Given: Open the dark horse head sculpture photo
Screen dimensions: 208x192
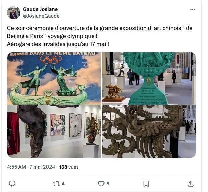Looking at the screenshot, I should [x=54, y=131].
